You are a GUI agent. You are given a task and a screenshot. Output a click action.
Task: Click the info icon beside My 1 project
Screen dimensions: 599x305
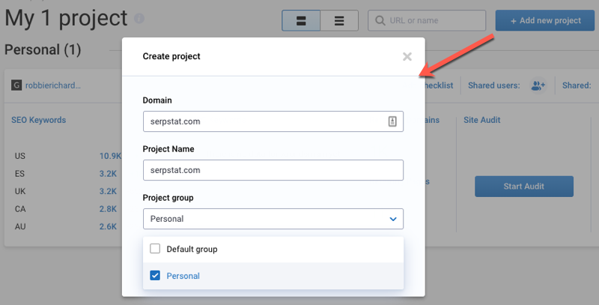coord(139,19)
